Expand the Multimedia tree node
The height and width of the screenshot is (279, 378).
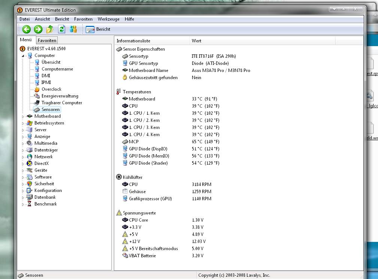[23, 144]
